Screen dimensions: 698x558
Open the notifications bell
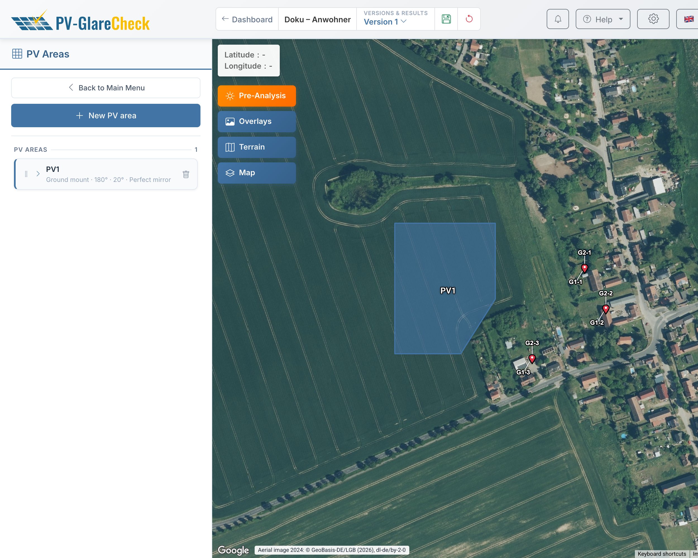pos(558,19)
